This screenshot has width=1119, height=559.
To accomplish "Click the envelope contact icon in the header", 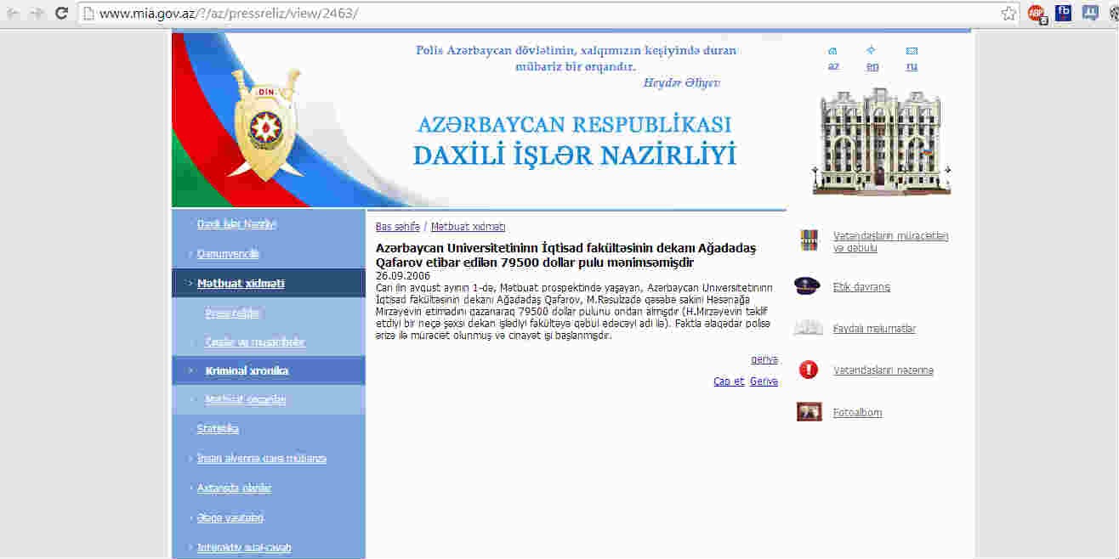I will 912,51.
